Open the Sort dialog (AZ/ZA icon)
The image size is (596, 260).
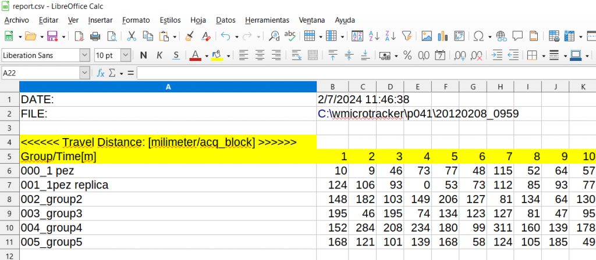pos(357,37)
